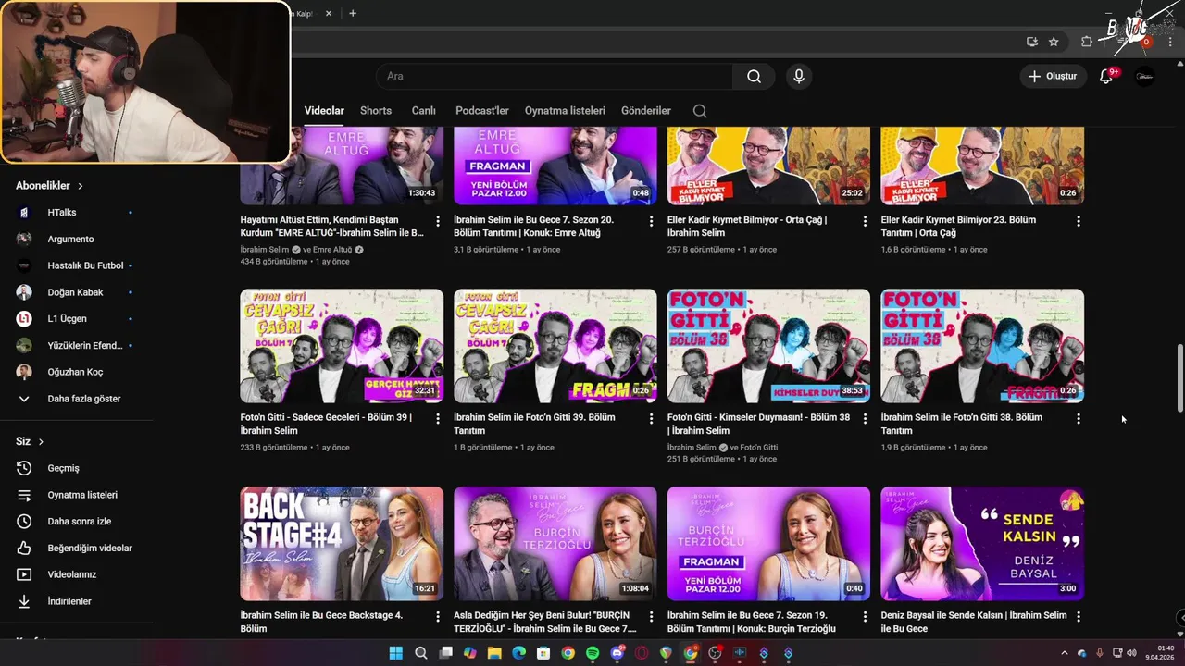Image resolution: width=1185 pixels, height=666 pixels.
Task: Open Eller Kadir Kıymet Bilmiyor 23. Bölüm Tanıtım title
Action: (958, 227)
